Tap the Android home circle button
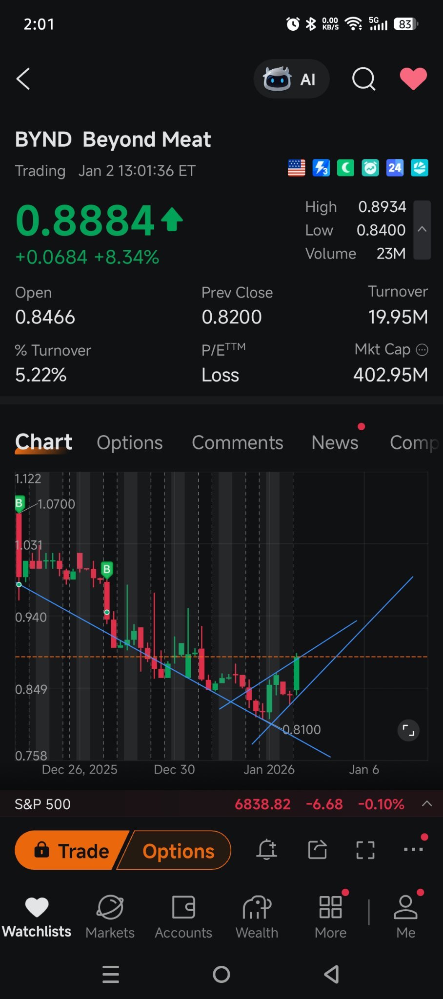The width and height of the screenshot is (443, 999). [221, 974]
